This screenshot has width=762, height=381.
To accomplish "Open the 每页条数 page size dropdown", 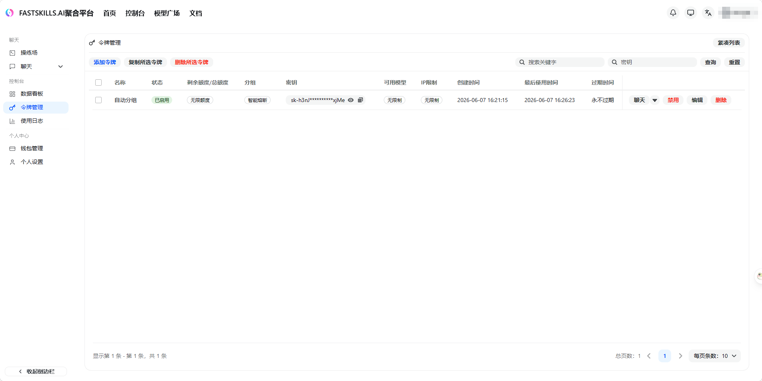I will tap(715, 356).
